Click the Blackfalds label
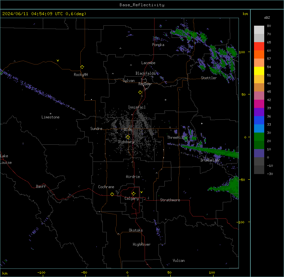The image size is (284, 277). (x=145, y=73)
